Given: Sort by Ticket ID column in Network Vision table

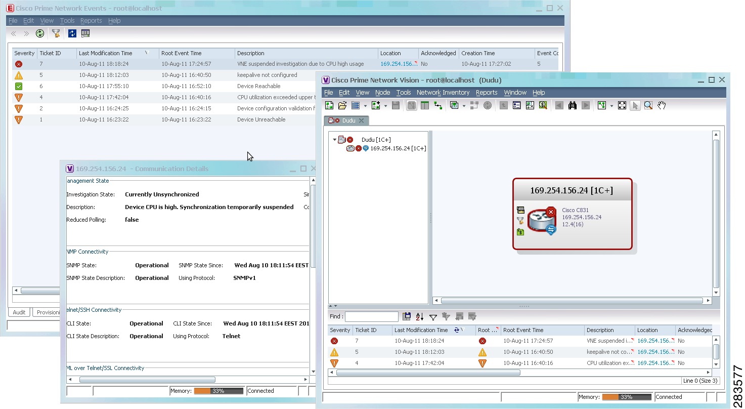Looking at the screenshot, I should click(x=372, y=330).
